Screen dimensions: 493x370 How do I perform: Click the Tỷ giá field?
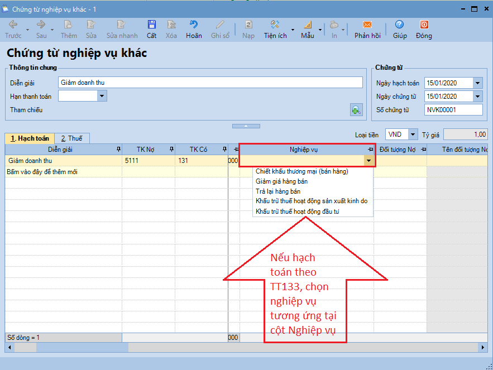(x=465, y=134)
